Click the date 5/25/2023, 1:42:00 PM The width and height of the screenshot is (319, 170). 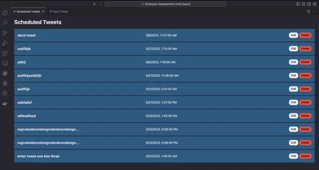(x=161, y=116)
